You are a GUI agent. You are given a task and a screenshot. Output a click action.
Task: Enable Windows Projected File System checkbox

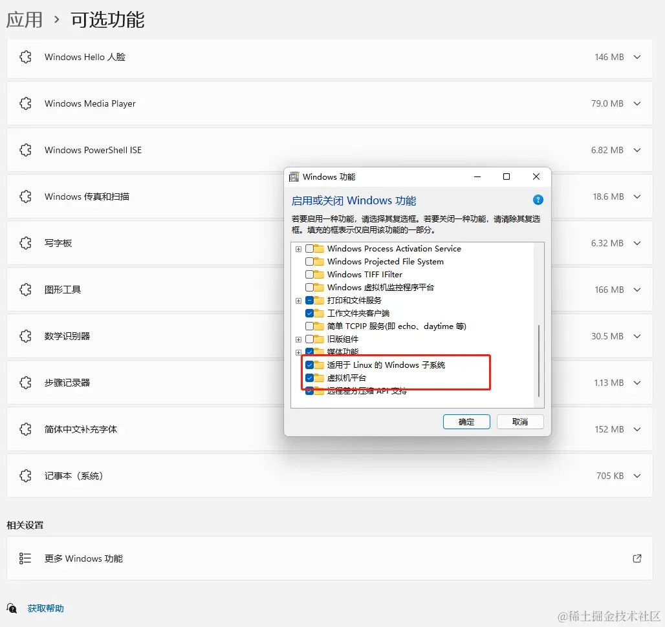310,262
